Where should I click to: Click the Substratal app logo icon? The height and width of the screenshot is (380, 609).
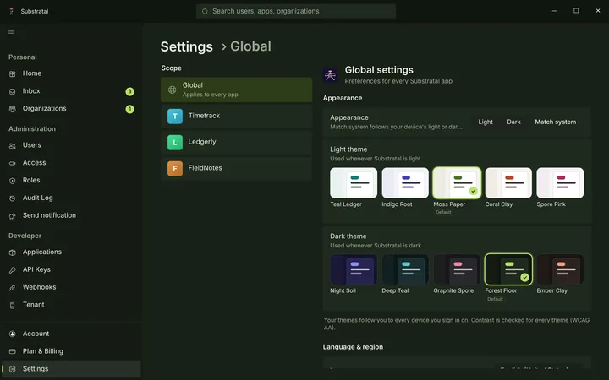[11, 11]
